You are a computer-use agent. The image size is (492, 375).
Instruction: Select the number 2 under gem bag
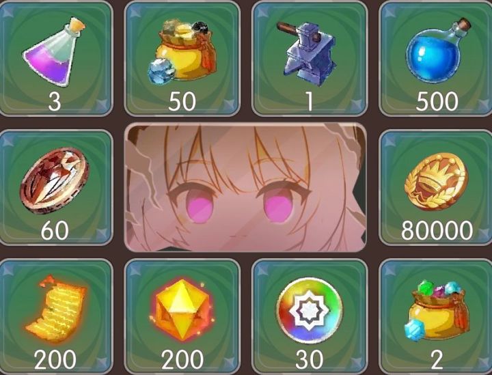tap(437, 360)
